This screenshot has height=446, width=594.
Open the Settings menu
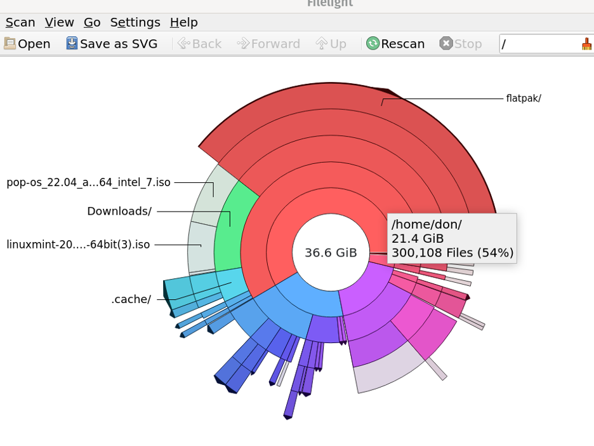tap(135, 22)
